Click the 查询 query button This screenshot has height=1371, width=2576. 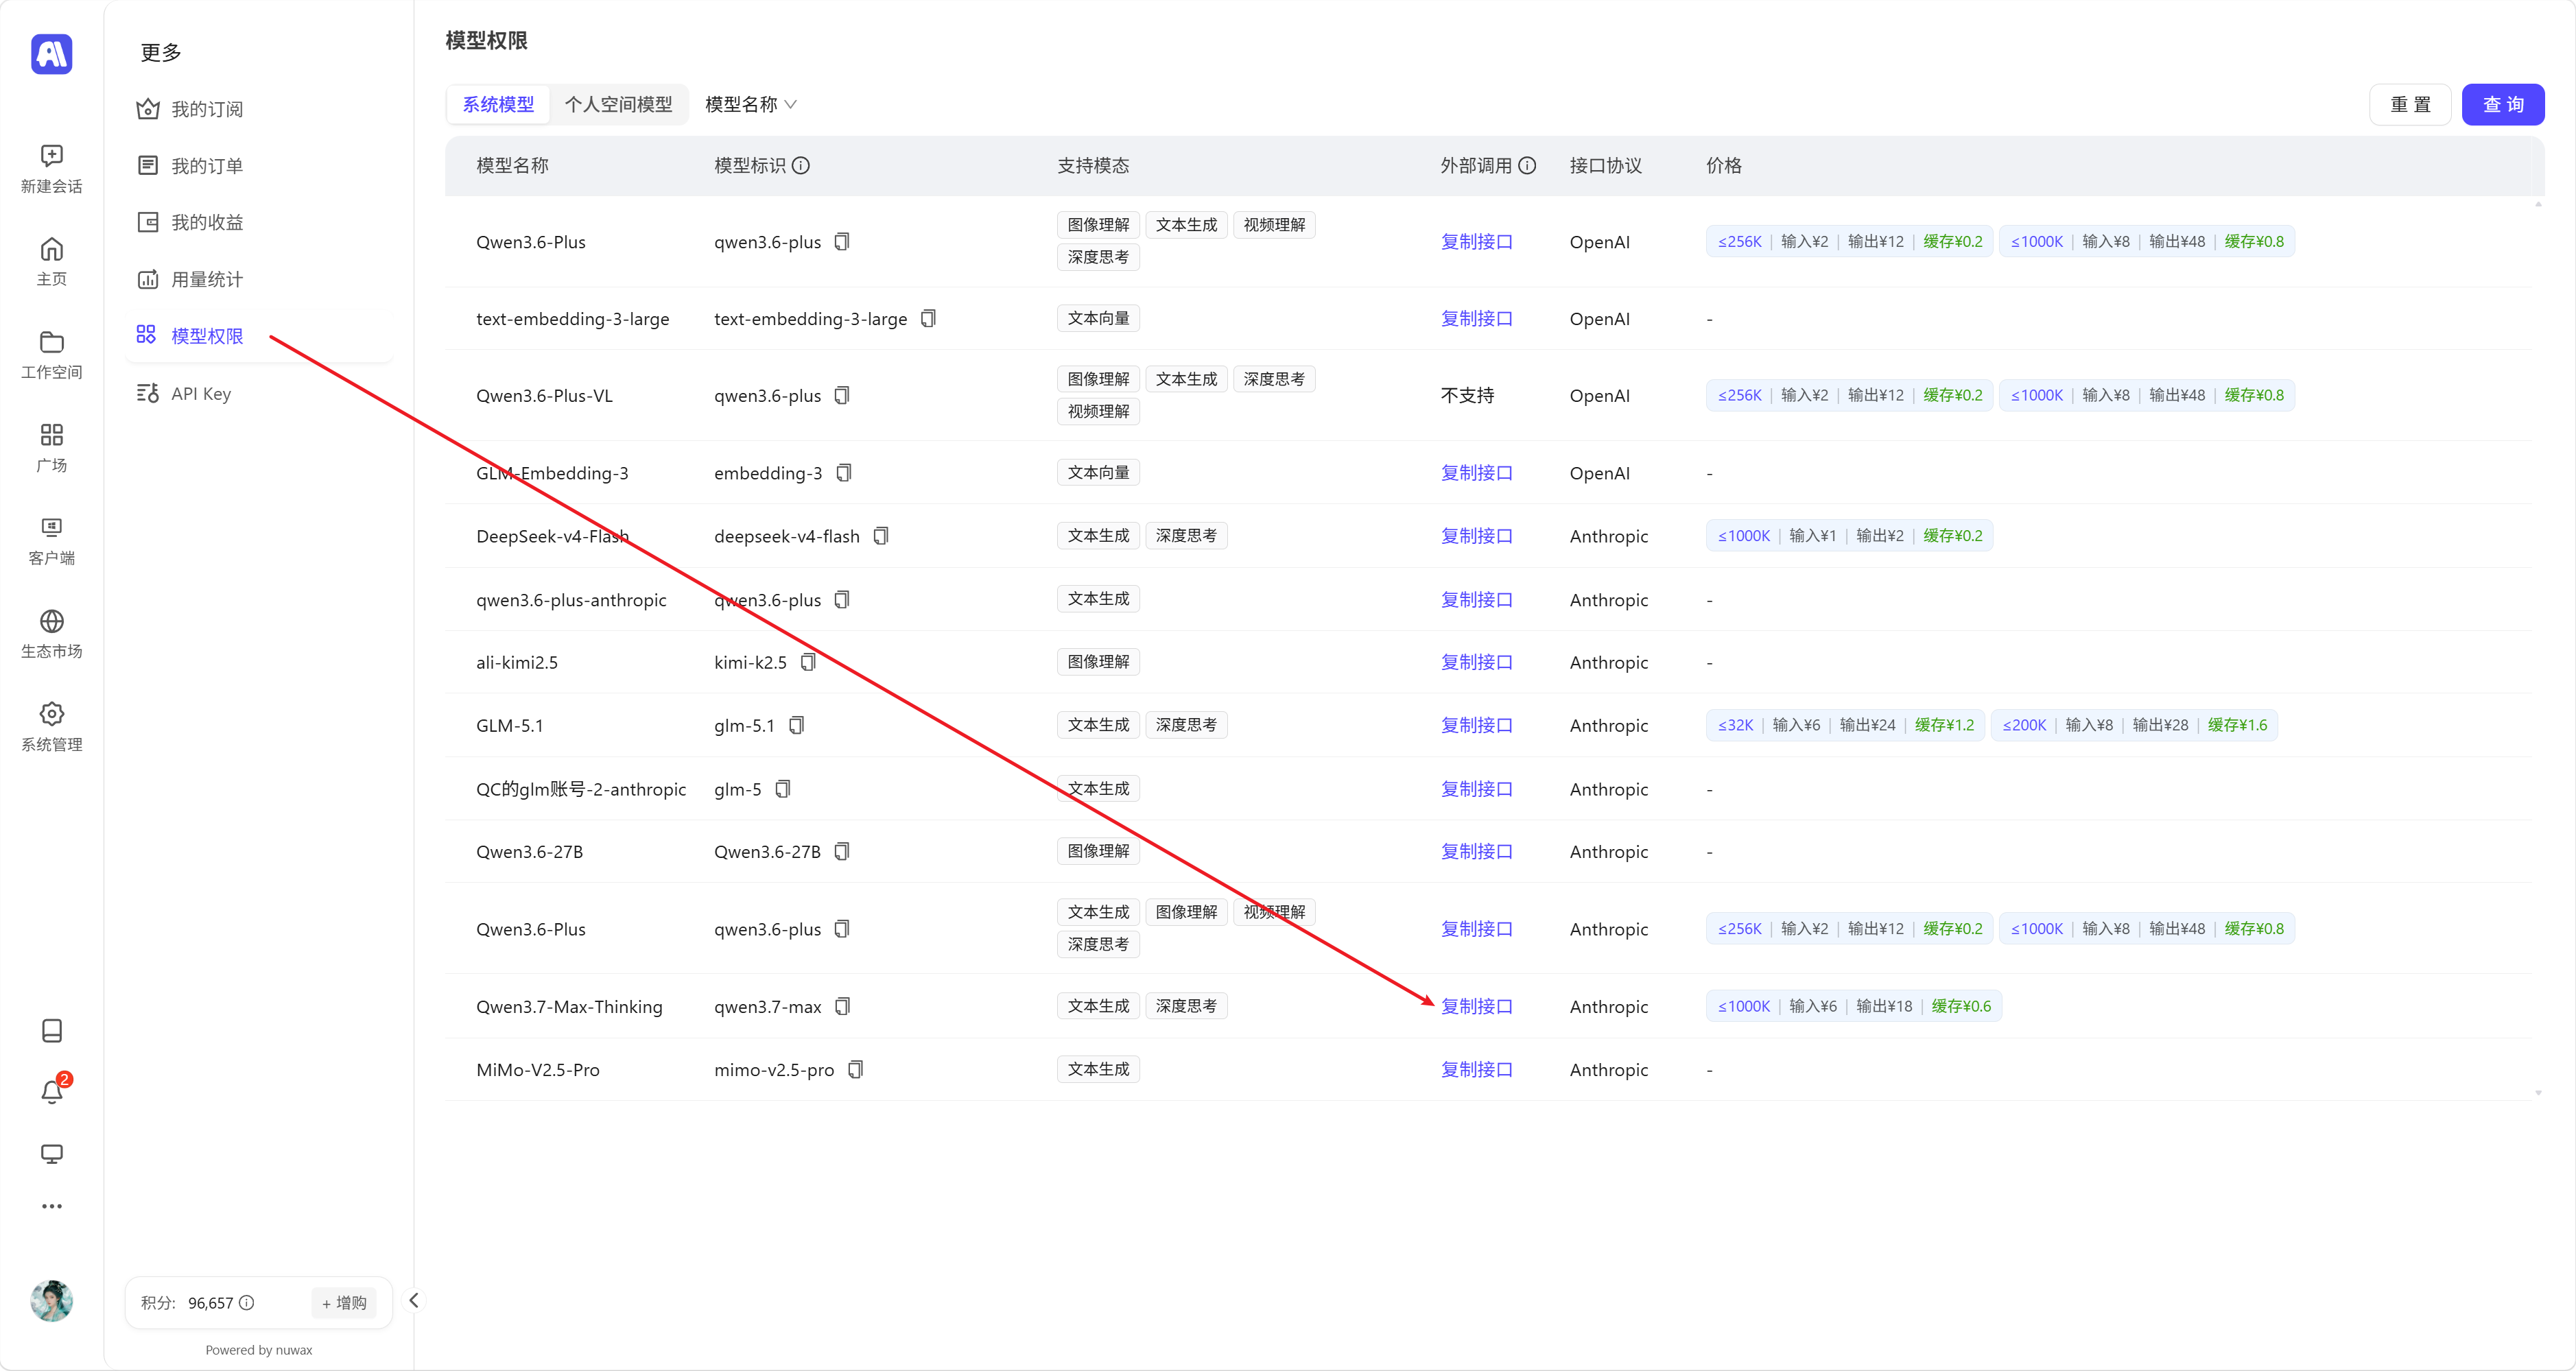pyautogui.click(x=2503, y=104)
